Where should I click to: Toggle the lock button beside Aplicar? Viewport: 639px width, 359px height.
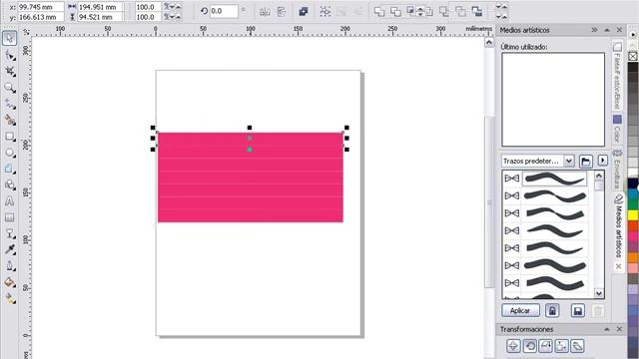coord(552,310)
